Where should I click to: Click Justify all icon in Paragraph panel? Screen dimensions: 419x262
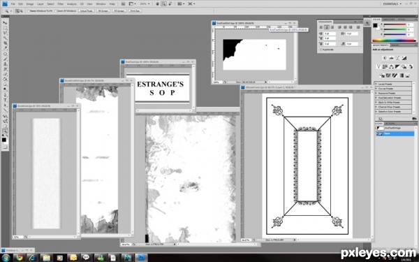358,27
